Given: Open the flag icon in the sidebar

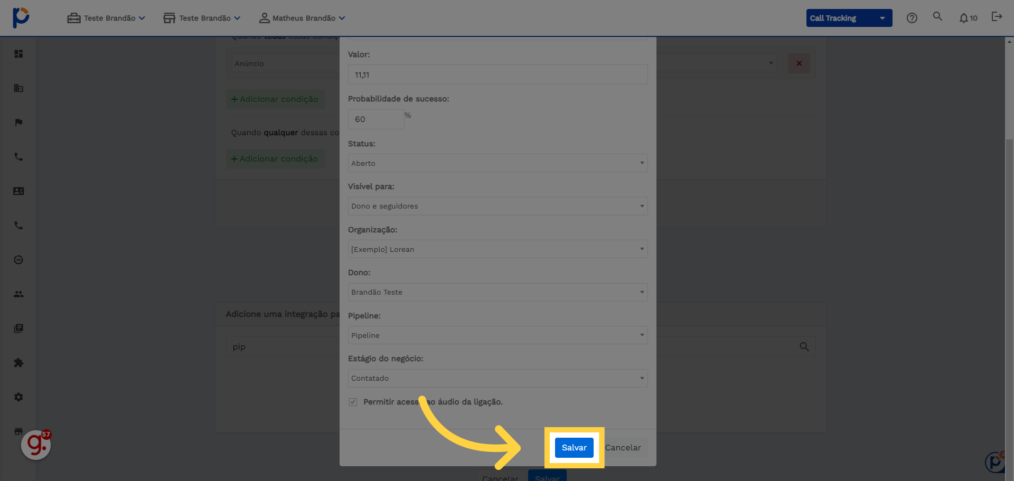Looking at the screenshot, I should (x=18, y=122).
